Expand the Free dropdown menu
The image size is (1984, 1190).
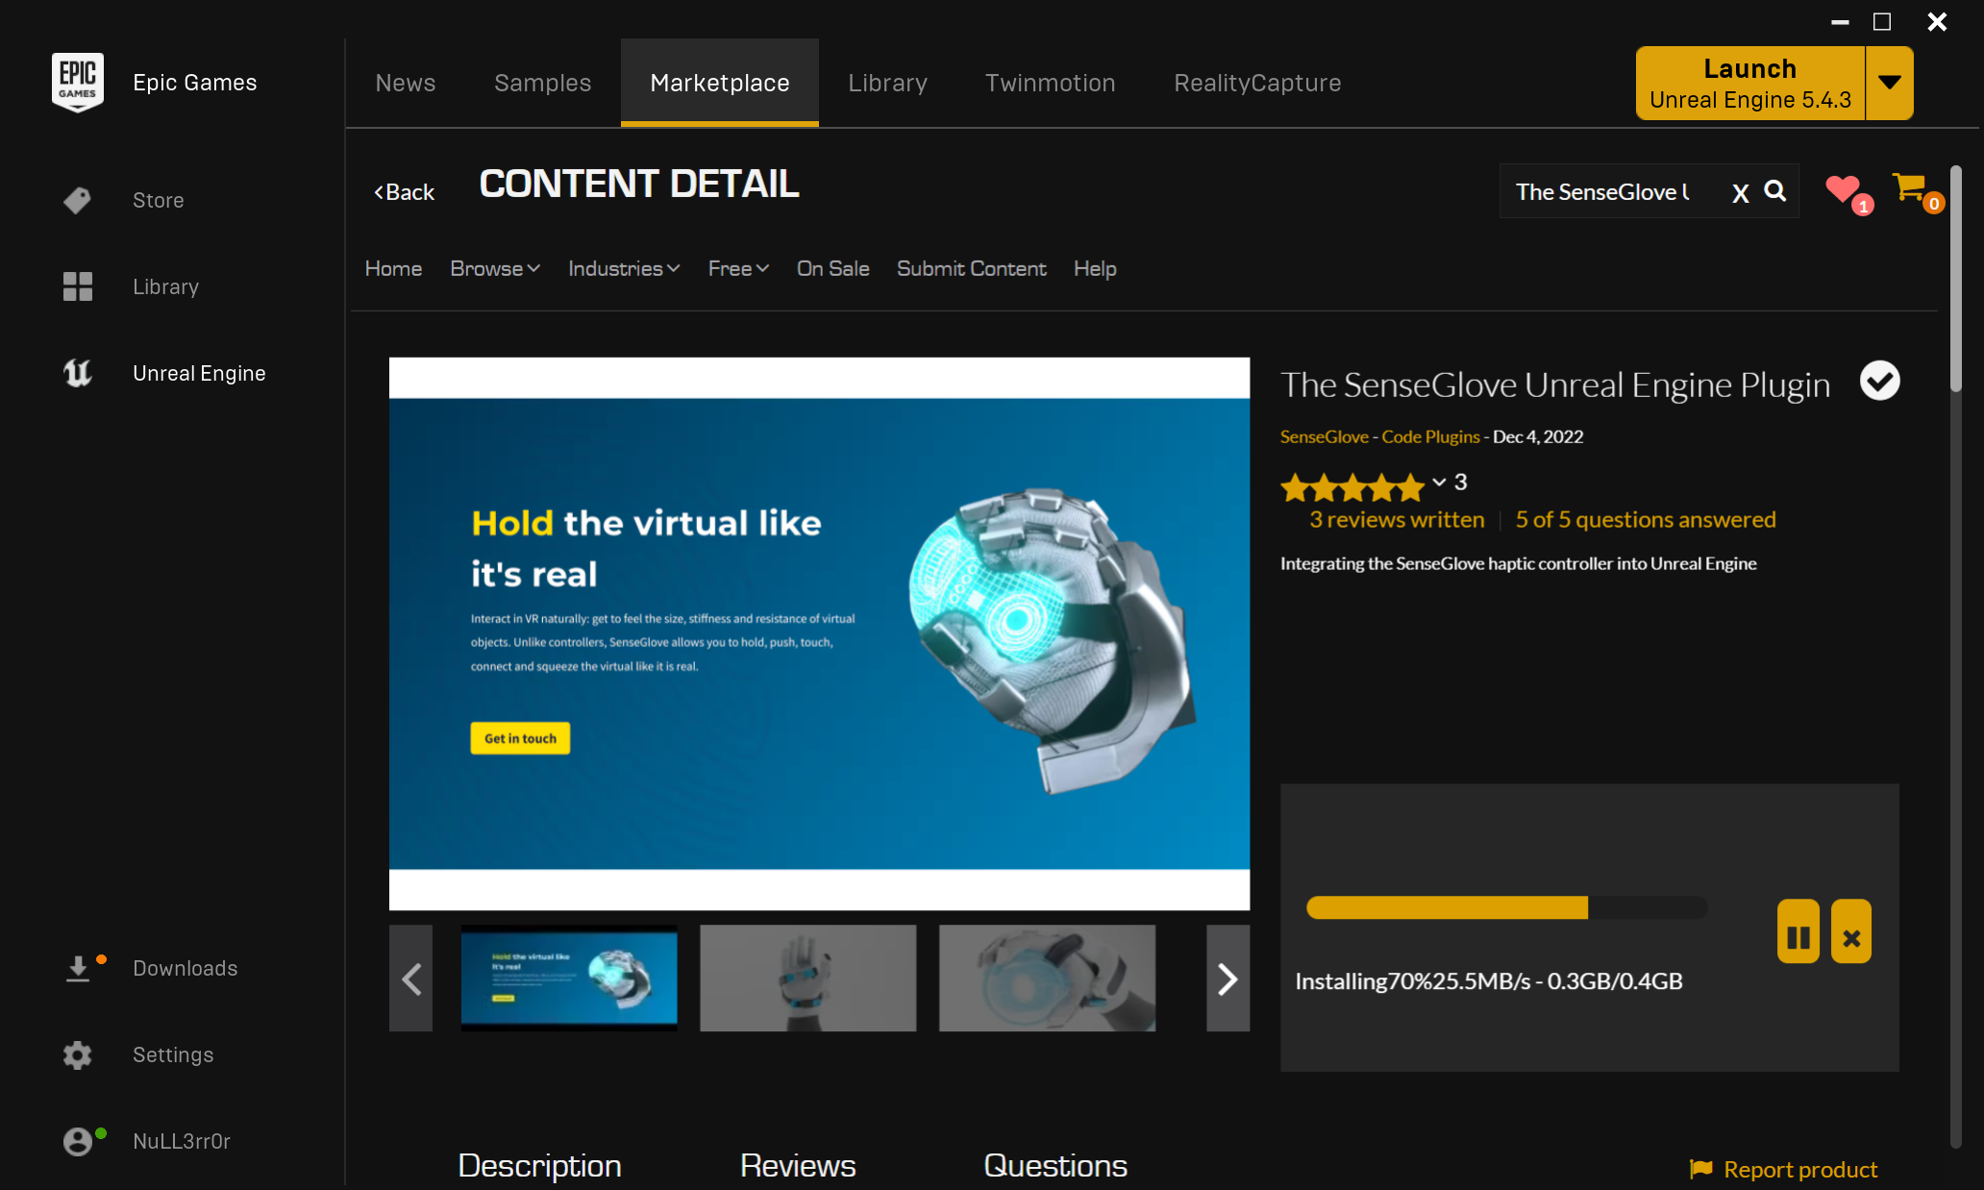click(x=735, y=268)
